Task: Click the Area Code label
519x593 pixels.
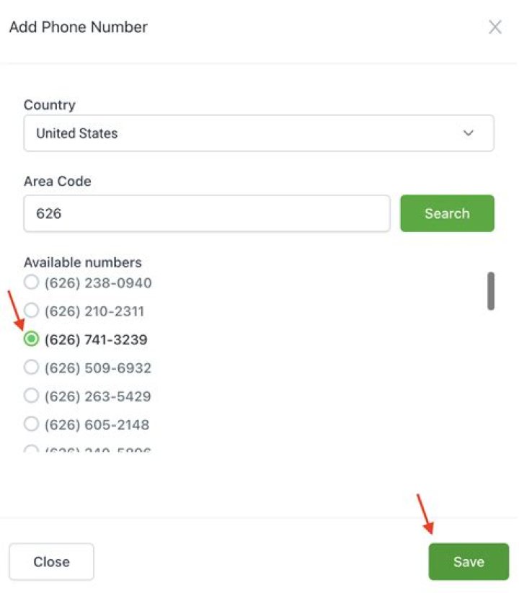Action: click(57, 181)
